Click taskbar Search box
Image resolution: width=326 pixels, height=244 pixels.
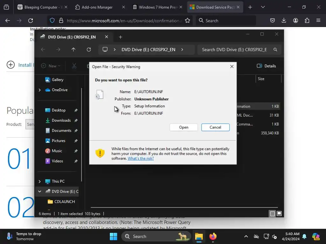(x=156, y=236)
